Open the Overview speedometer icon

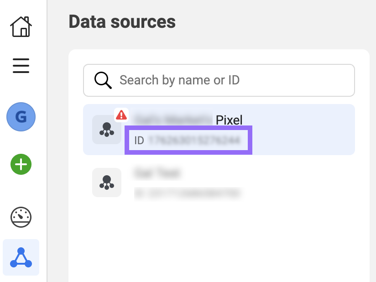pyautogui.click(x=21, y=217)
